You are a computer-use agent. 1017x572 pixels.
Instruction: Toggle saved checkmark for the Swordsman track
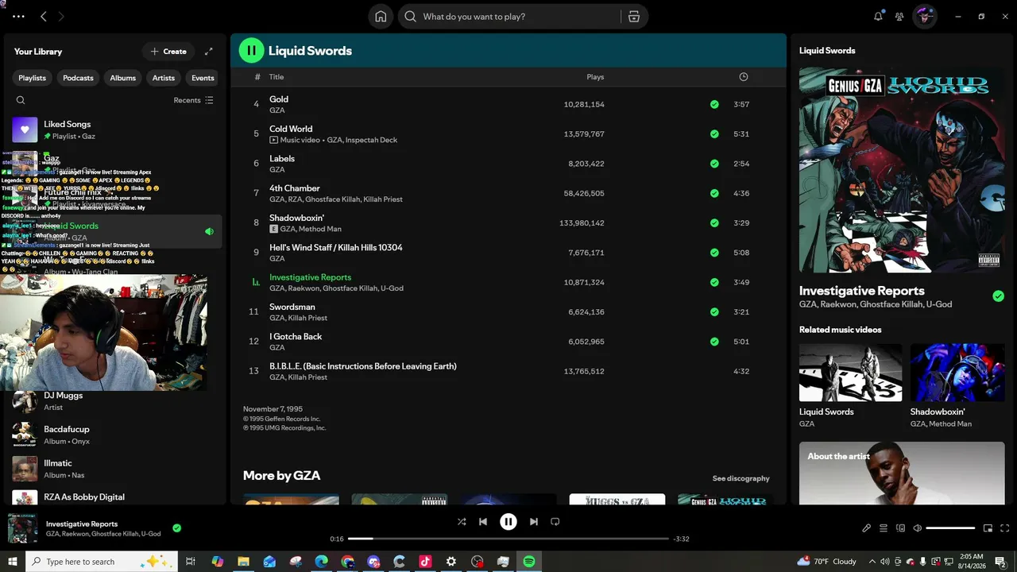coord(714,312)
